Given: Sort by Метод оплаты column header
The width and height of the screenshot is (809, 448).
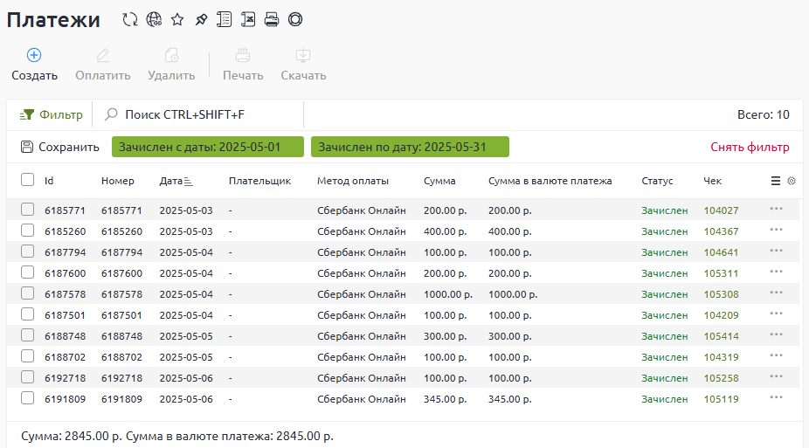Looking at the screenshot, I should tap(353, 181).
